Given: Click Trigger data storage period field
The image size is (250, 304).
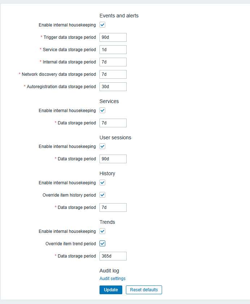Looking at the screenshot, I should pos(113,37).
